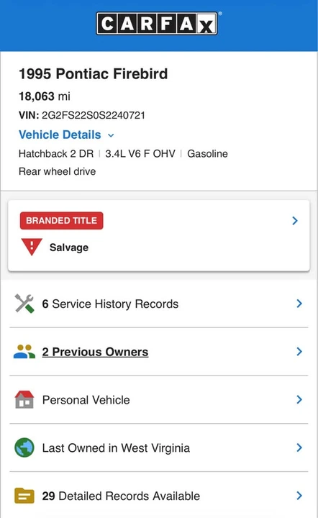Click the CARFAX logo in the header
The image size is (318, 518).
click(158, 24)
